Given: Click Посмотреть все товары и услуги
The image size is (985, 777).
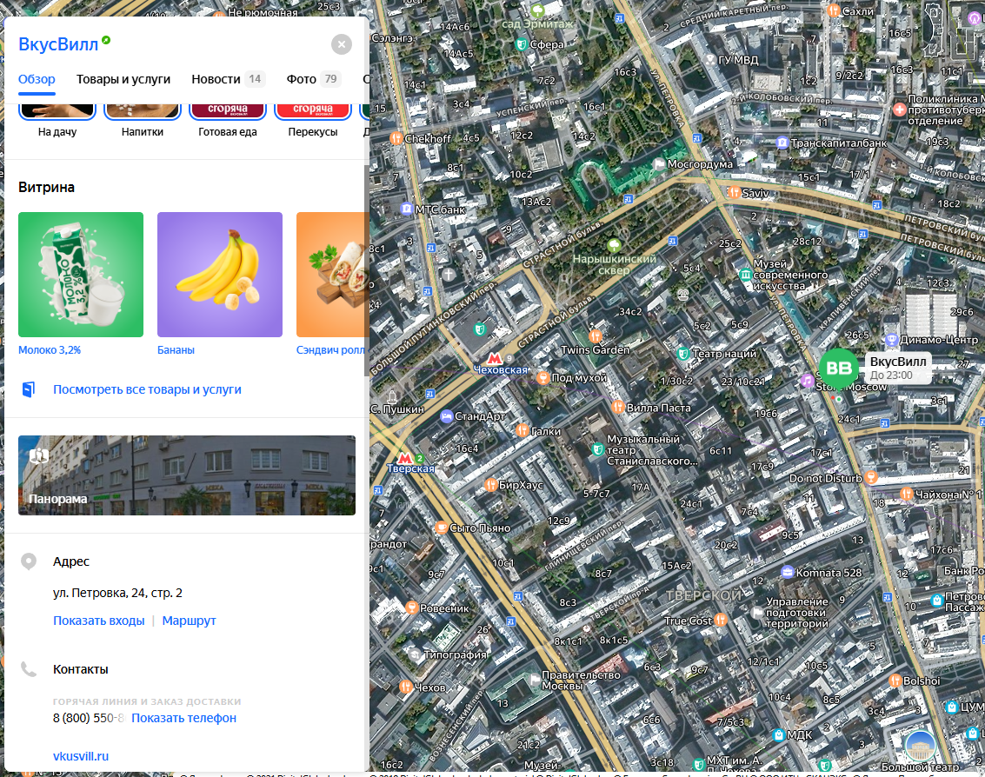Looking at the screenshot, I should pos(147,389).
